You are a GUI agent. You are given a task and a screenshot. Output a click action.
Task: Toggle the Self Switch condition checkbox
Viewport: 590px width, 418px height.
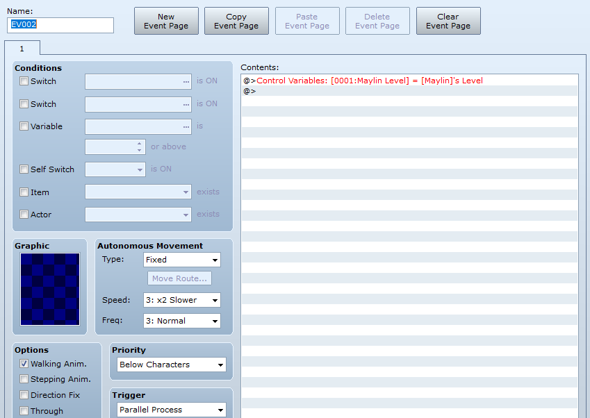pos(24,169)
